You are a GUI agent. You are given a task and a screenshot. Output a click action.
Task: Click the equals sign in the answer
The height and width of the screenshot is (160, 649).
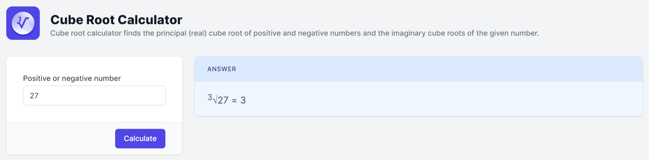tap(234, 101)
